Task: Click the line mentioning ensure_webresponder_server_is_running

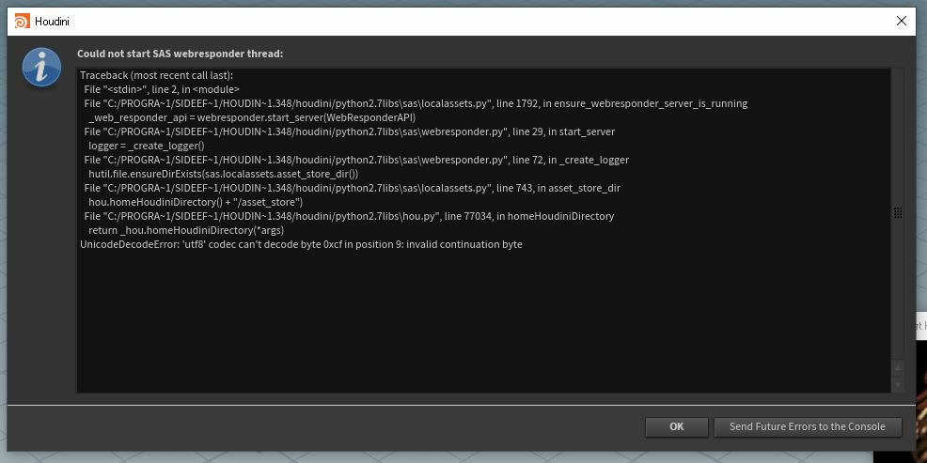Action: [x=416, y=104]
